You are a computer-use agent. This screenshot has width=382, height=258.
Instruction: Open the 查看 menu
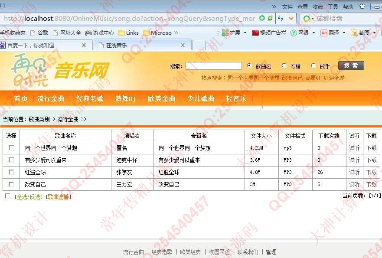pos(302,7)
